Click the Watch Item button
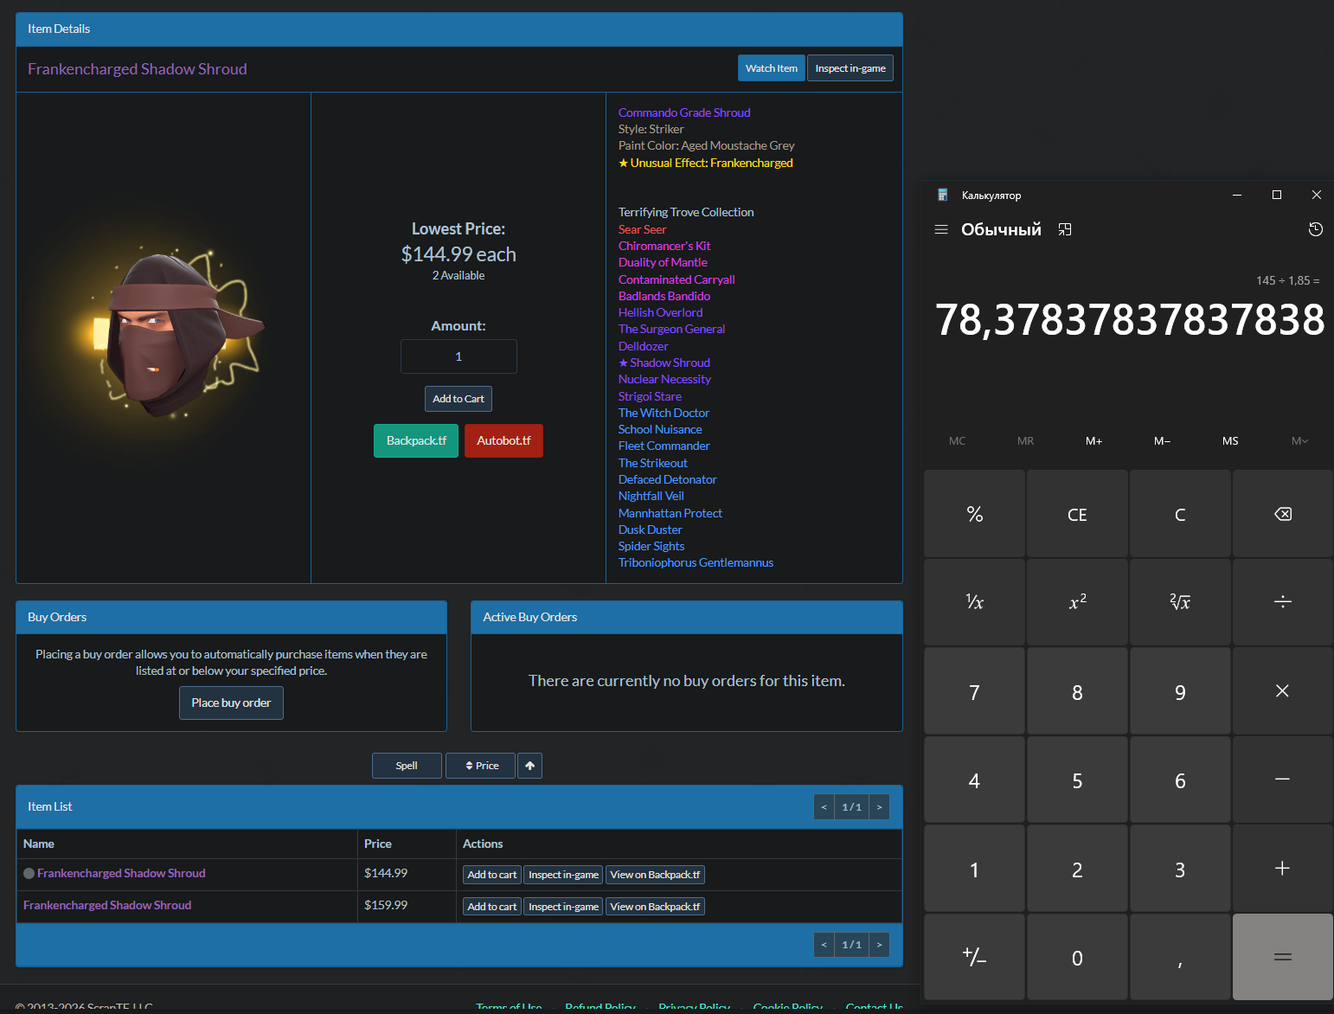 coord(771,68)
